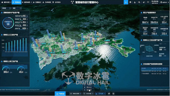
Task: Open the 关注对象 heart dropdown
Action: coord(88,94)
